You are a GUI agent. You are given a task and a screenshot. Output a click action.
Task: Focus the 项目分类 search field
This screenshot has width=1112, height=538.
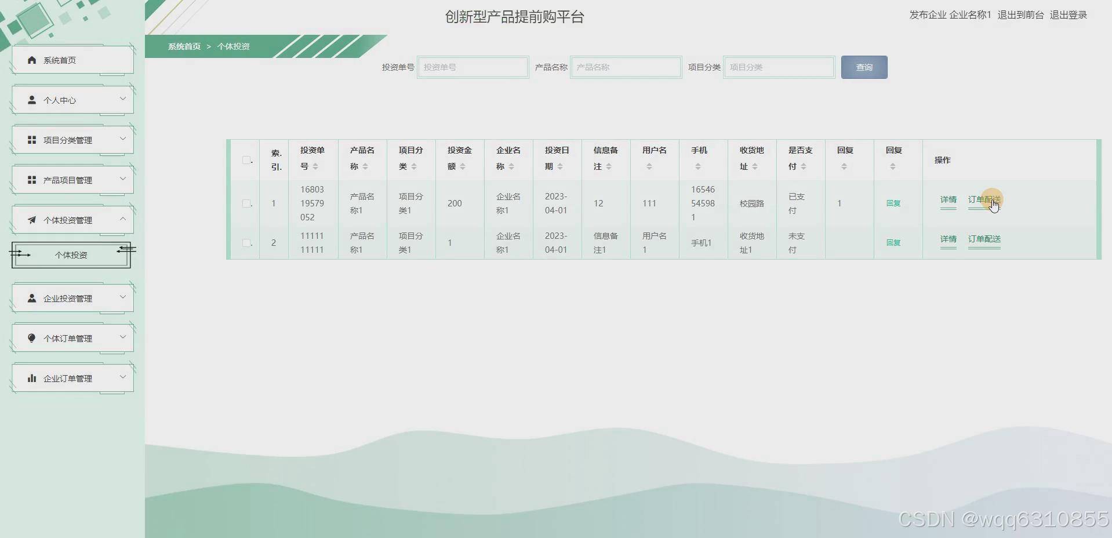click(779, 67)
